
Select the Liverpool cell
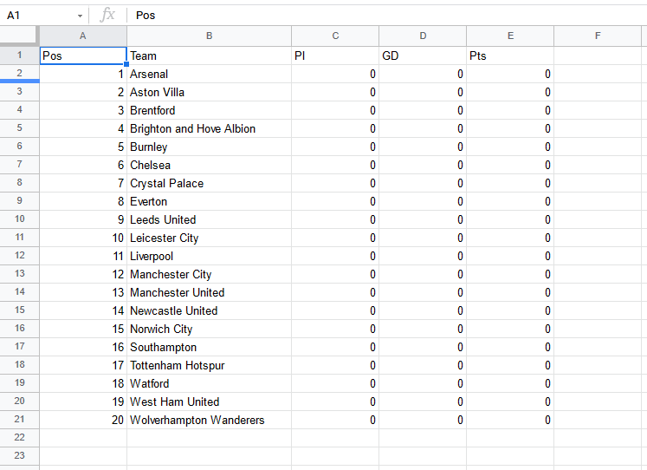[x=210, y=256]
